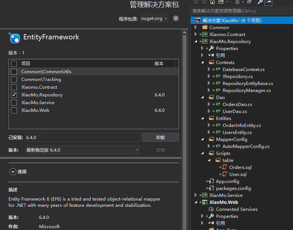
Task: Click the Common folder icon
Action: tap(205, 27)
